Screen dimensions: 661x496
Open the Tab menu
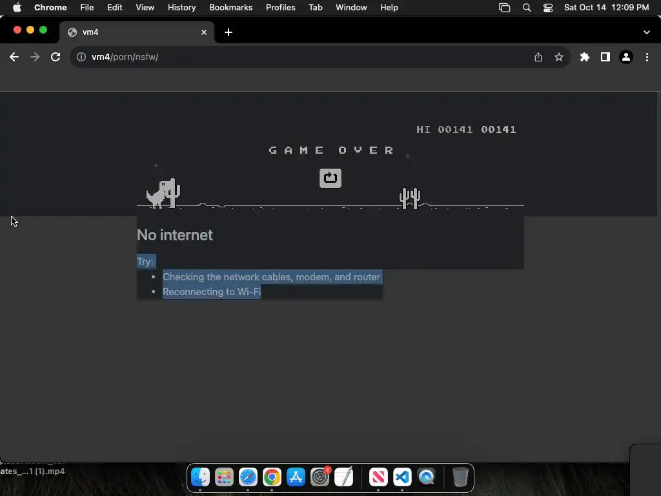click(x=315, y=7)
